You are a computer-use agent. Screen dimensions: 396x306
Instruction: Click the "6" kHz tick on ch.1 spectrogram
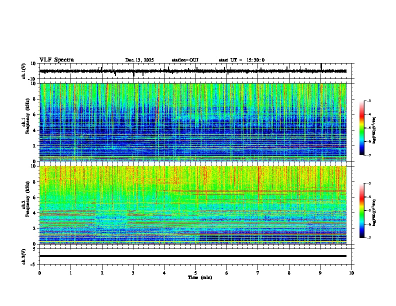[35, 115]
